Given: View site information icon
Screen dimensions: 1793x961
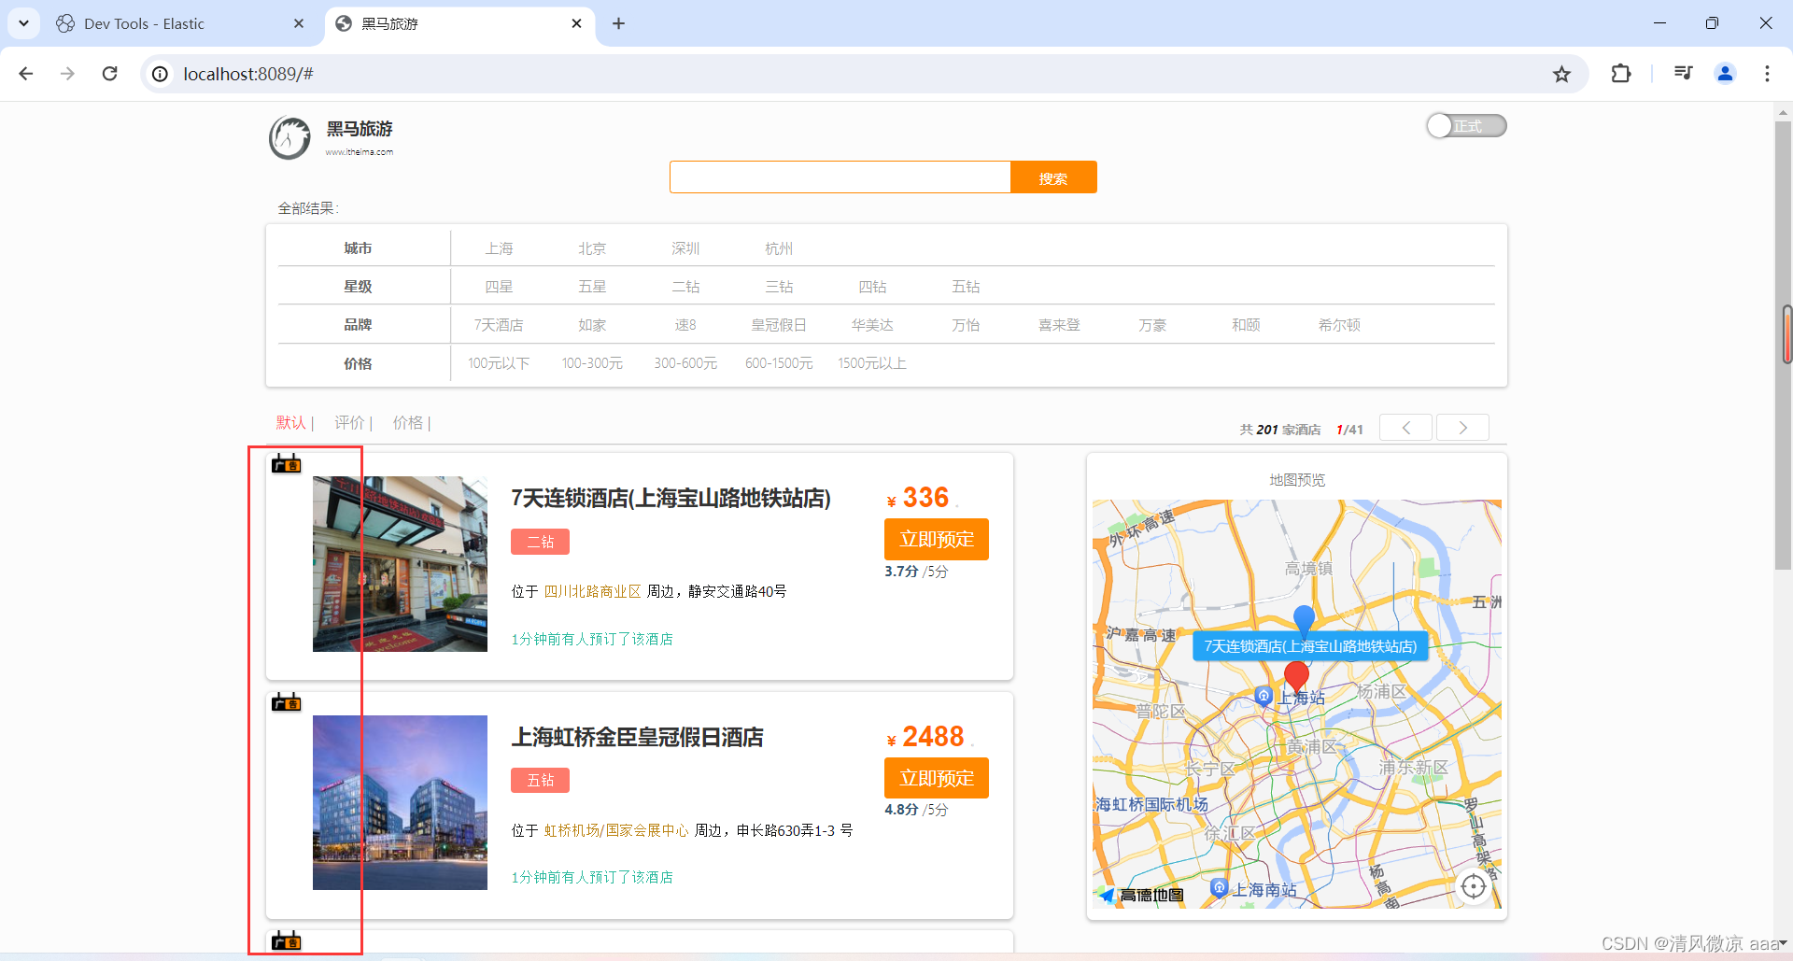Looking at the screenshot, I should 161,74.
